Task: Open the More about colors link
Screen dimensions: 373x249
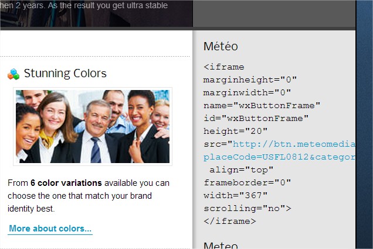Action: 50,229
